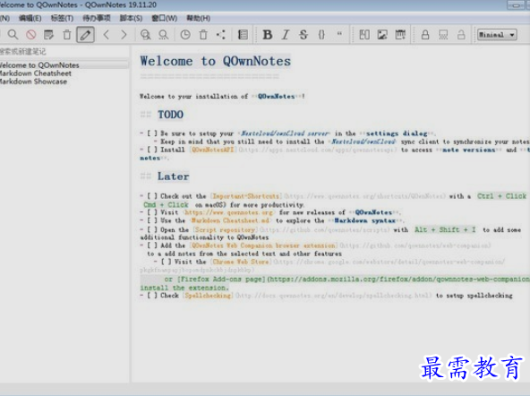Click the Script repository link

click(x=224, y=229)
